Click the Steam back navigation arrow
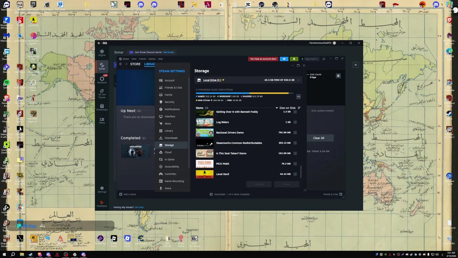 (x=121, y=64)
